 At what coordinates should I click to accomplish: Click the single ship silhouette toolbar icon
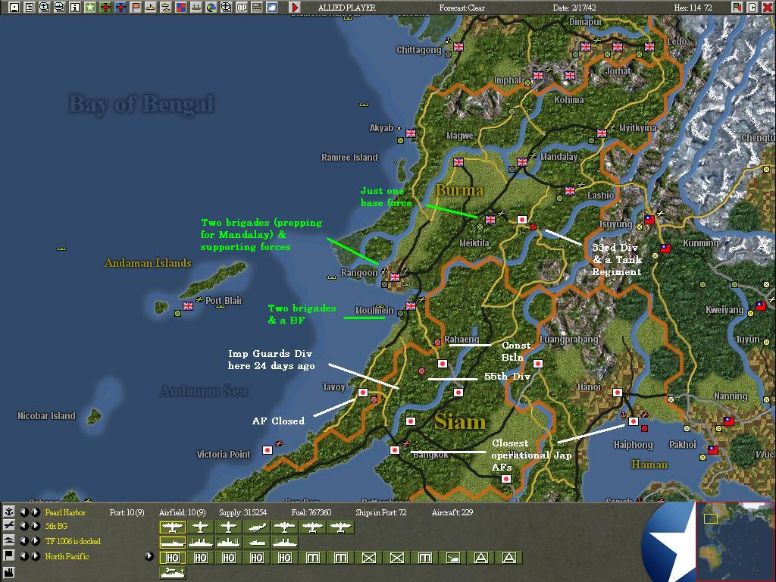(151, 8)
